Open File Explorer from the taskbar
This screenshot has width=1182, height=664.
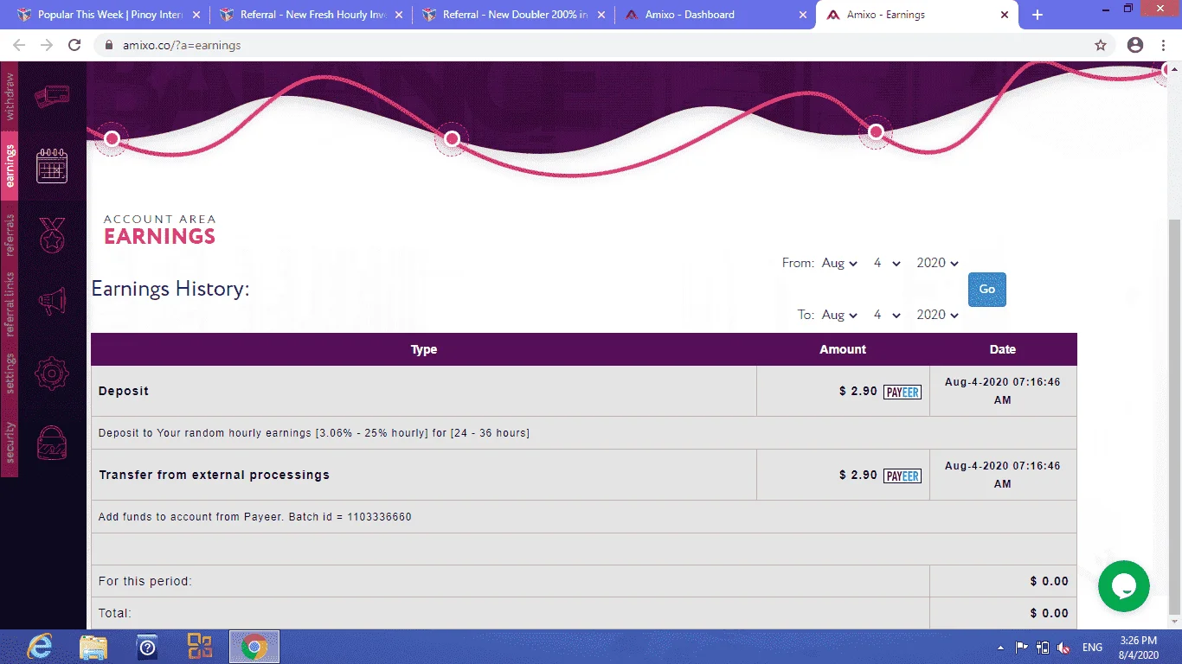(x=93, y=647)
